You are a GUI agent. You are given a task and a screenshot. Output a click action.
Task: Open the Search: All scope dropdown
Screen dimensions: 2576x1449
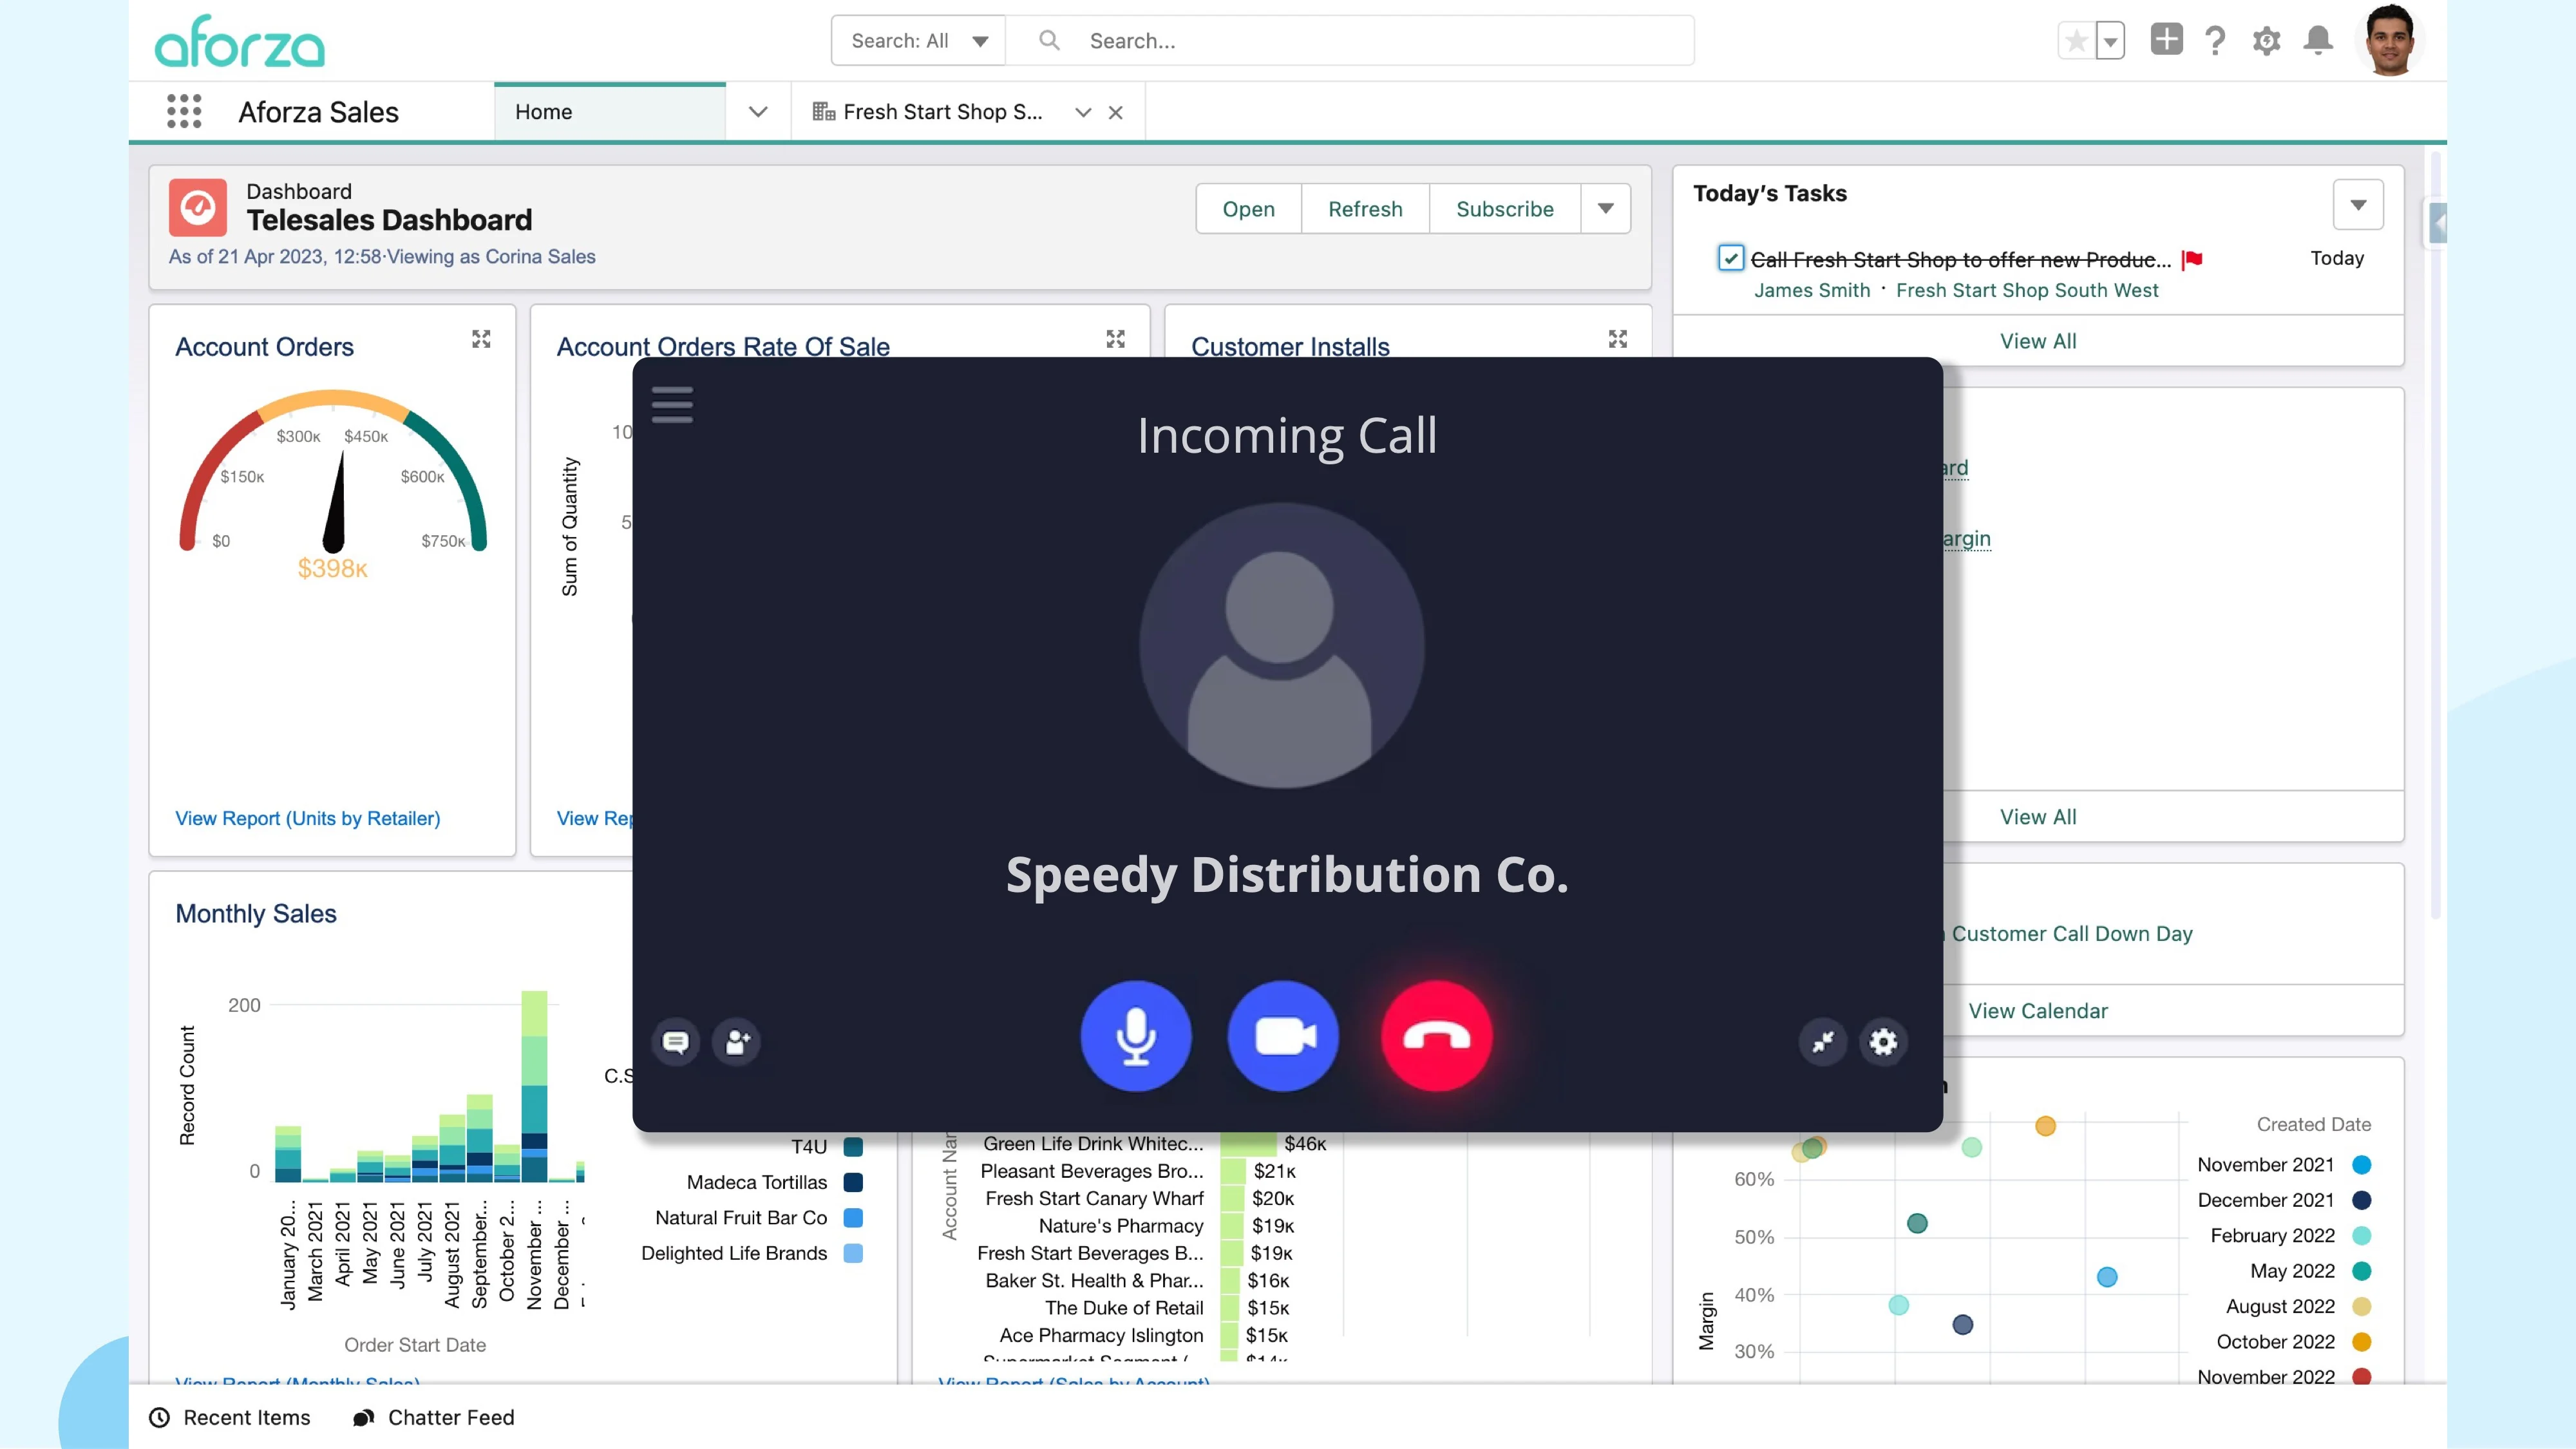coord(918,41)
